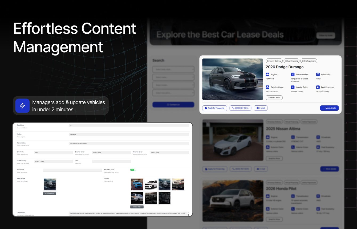Image resolution: width=357 pixels, height=229 pixels.
Task: Open More details for the Nissan Altima
Action: click(x=330, y=169)
